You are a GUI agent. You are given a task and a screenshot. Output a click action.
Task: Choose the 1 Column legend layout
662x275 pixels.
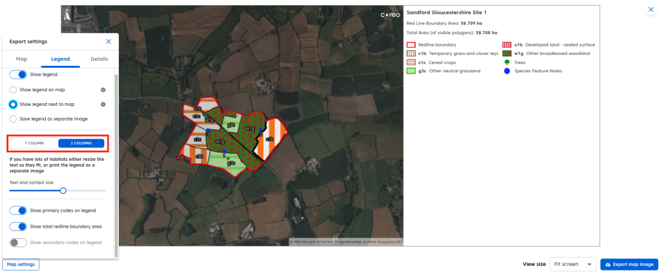coord(34,143)
